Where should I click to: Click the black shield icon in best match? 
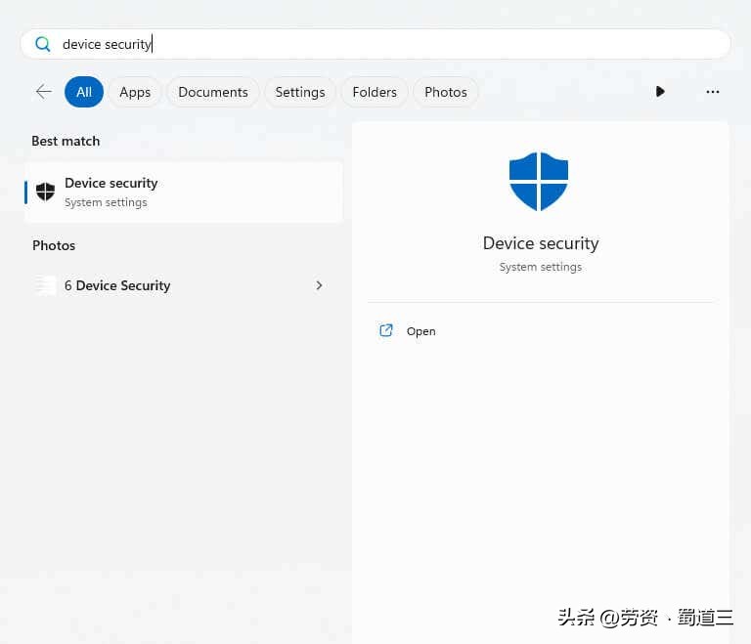46,192
